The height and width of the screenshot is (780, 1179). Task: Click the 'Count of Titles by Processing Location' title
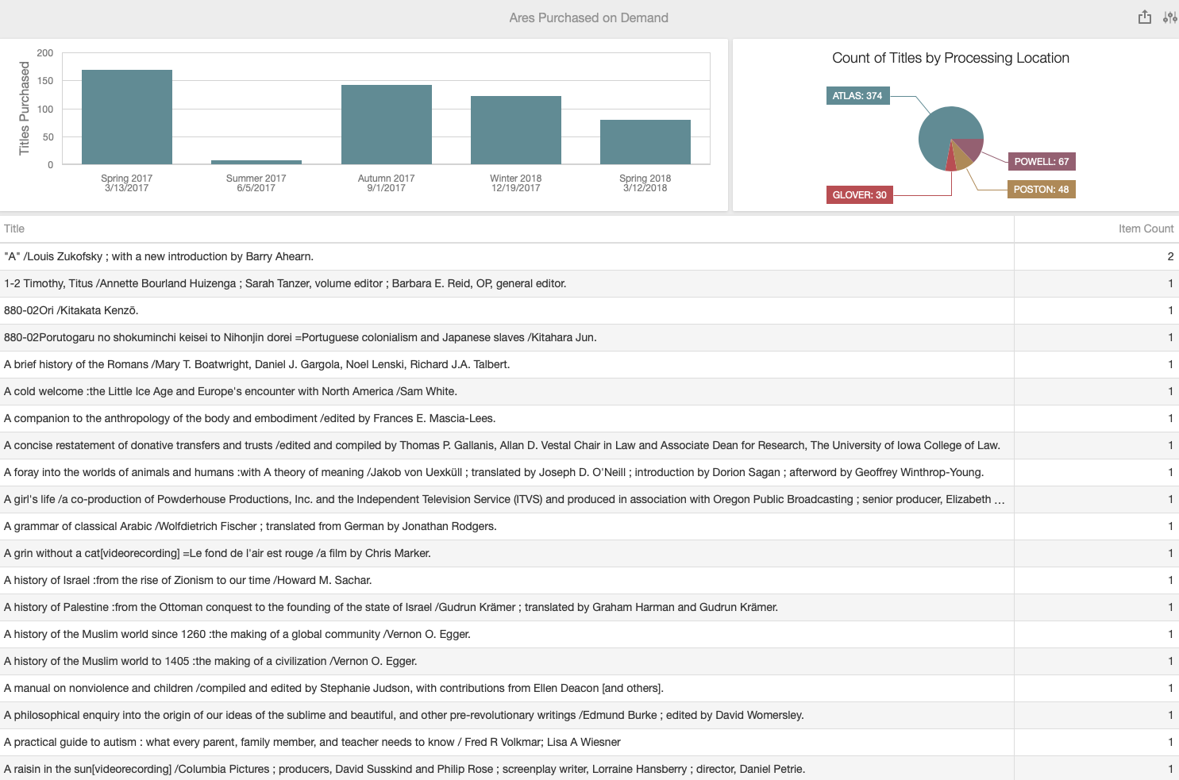pyautogui.click(x=950, y=57)
